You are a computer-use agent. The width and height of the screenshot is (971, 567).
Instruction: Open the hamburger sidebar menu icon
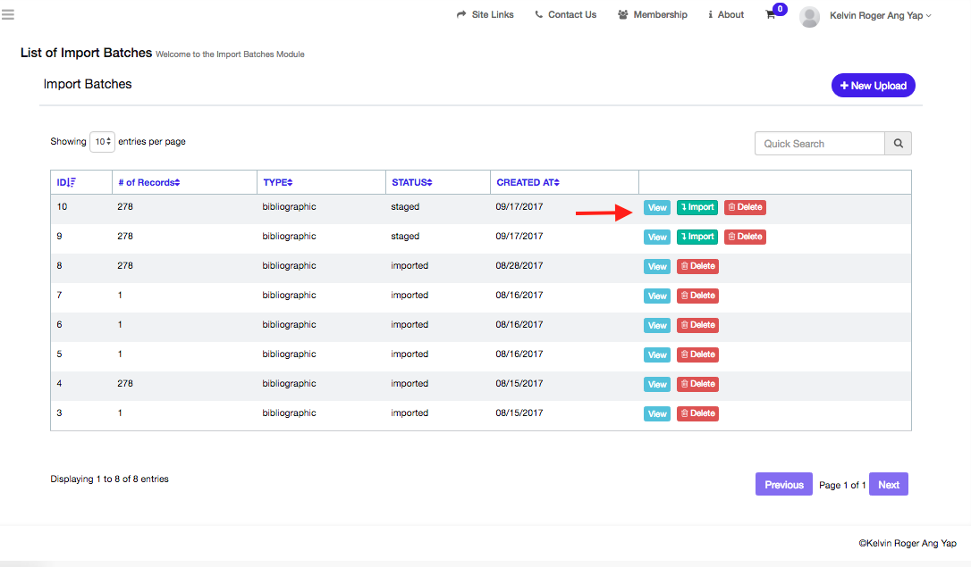click(8, 14)
